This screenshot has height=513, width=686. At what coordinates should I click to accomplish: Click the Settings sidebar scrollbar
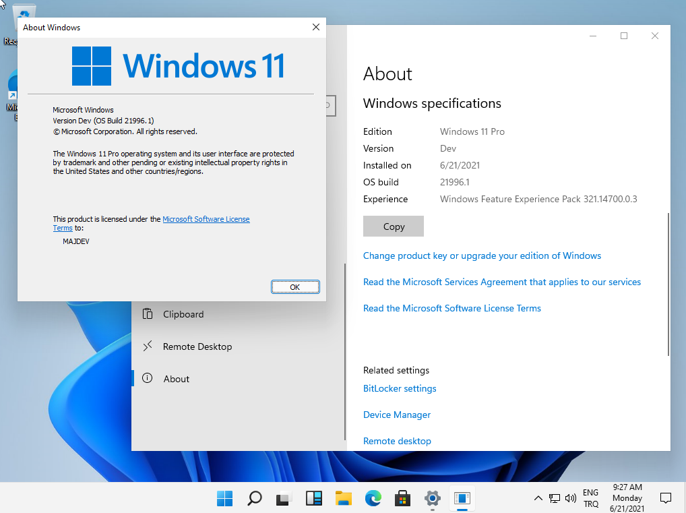coord(345,351)
